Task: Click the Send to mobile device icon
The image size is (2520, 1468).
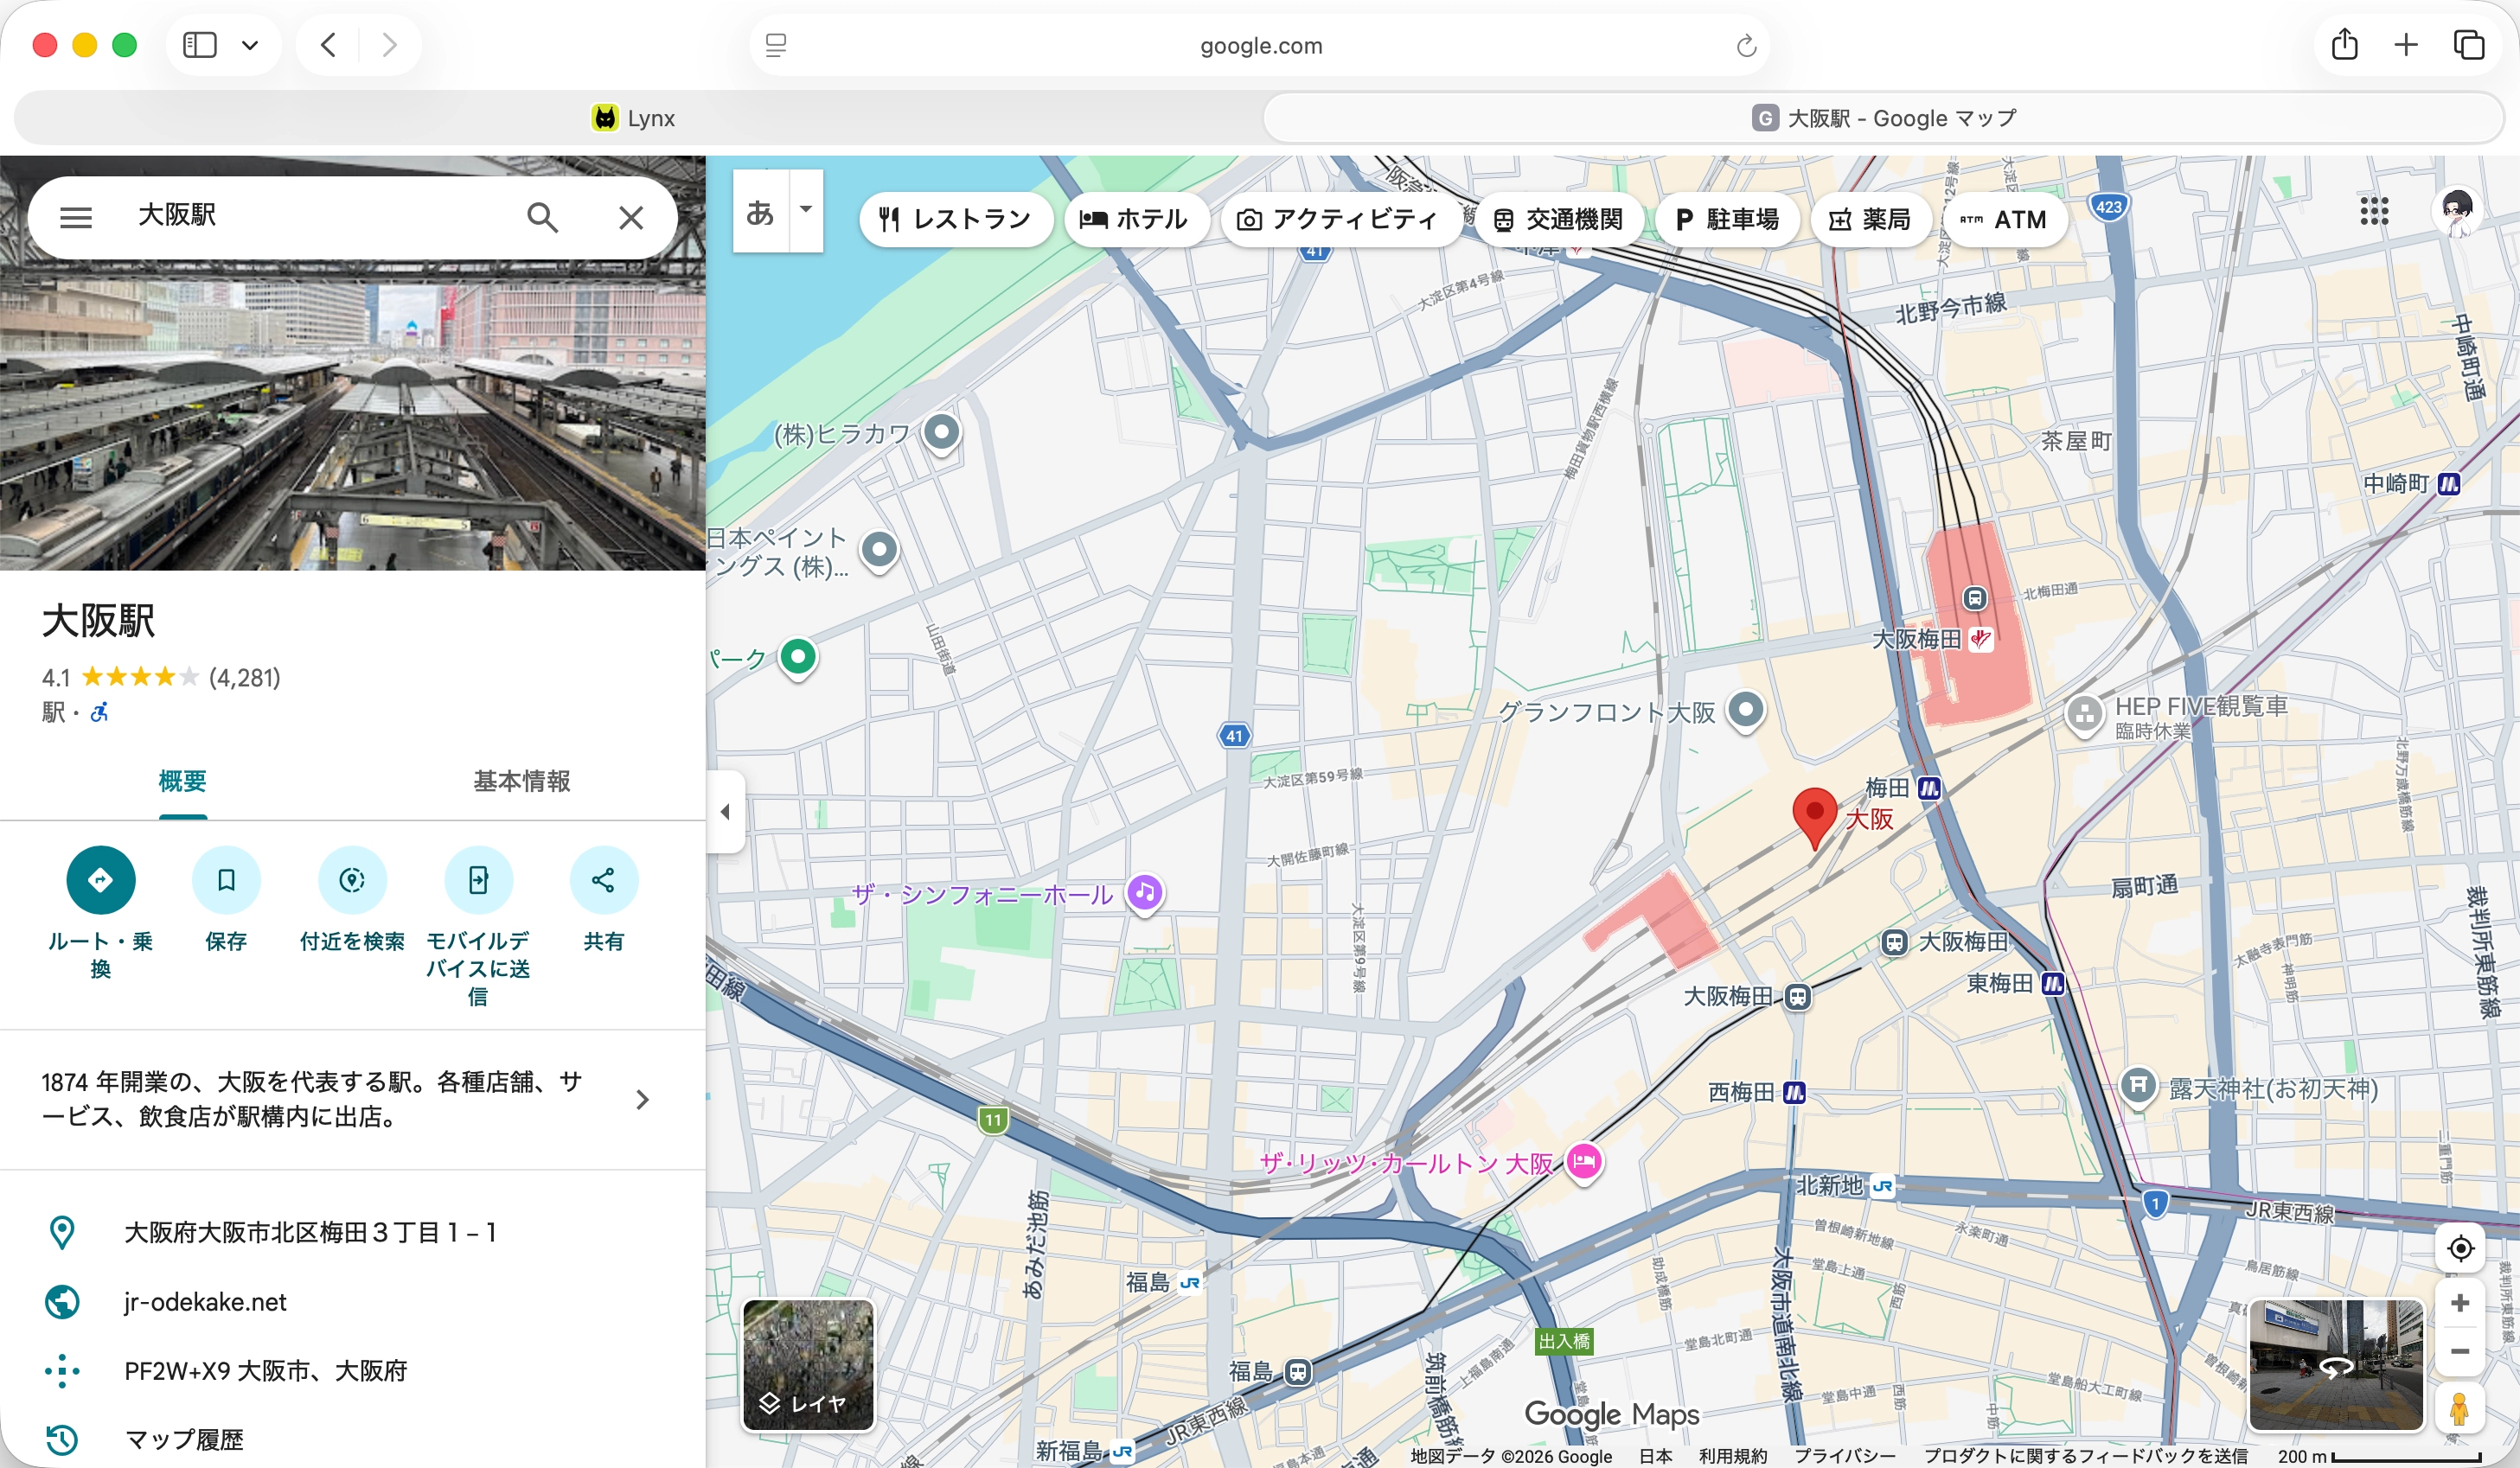Action: pos(478,880)
